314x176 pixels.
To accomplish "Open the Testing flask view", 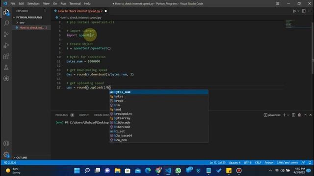I will tap(6, 67).
